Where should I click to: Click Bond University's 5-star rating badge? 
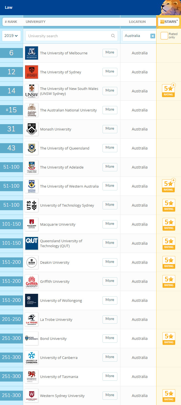[x=169, y=339]
